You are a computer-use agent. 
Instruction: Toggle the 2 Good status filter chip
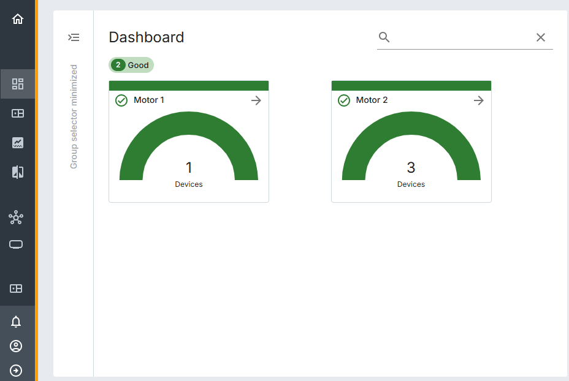131,66
